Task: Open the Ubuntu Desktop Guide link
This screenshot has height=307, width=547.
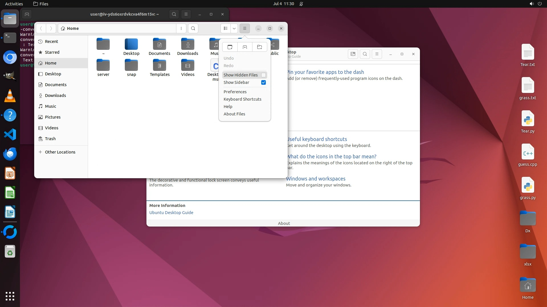Action: coord(171,213)
